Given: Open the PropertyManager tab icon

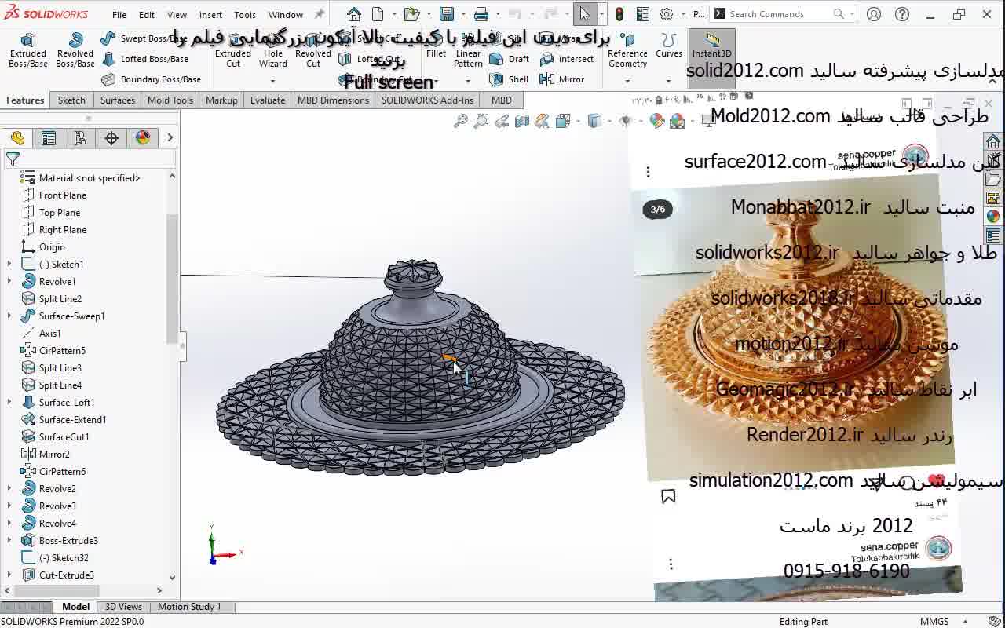Looking at the screenshot, I should (49, 138).
